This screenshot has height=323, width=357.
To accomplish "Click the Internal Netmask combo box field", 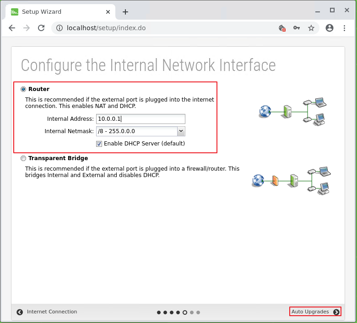I will pos(141,131).
